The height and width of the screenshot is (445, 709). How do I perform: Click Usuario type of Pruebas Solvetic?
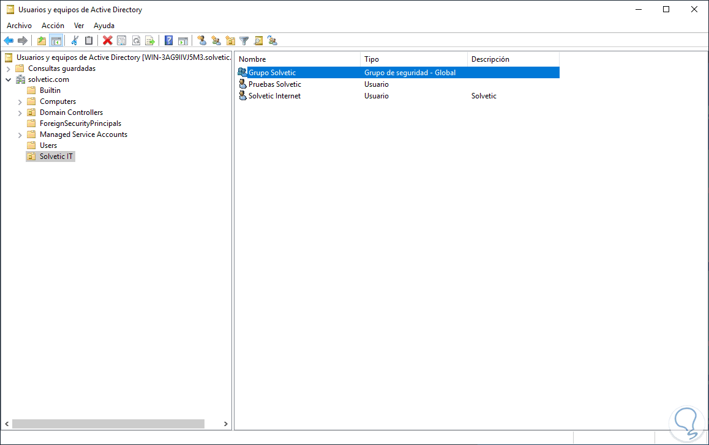coord(377,84)
